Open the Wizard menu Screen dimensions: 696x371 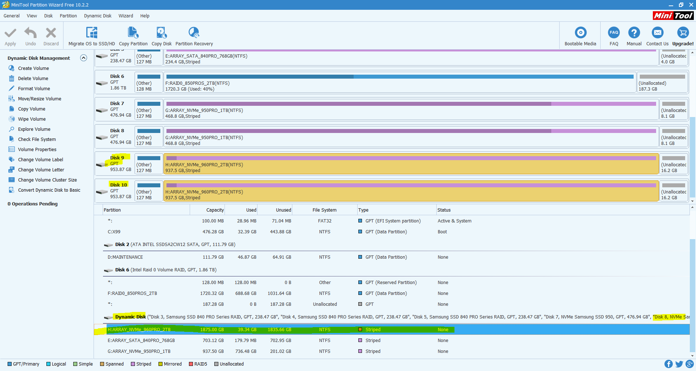point(125,16)
